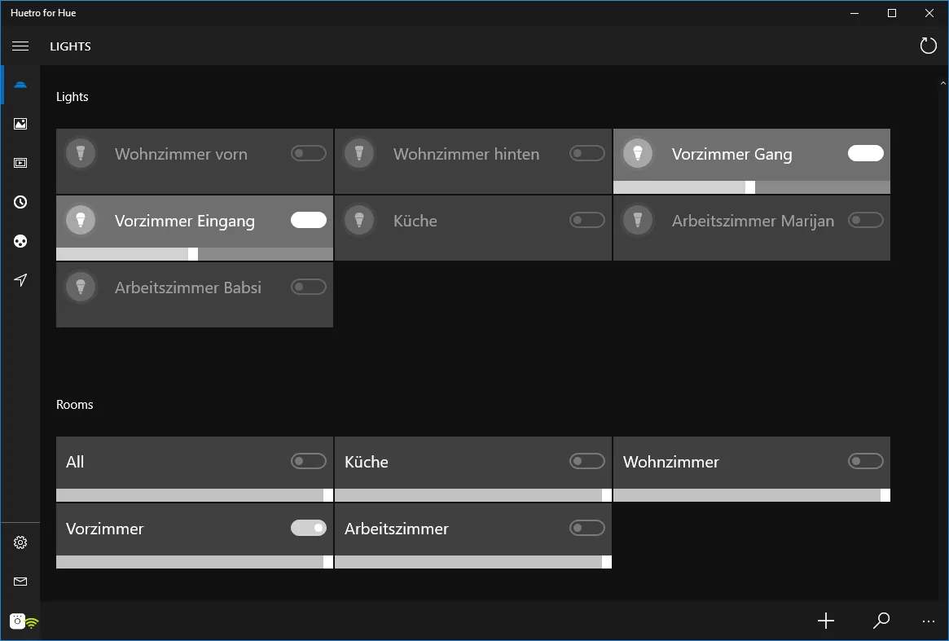The image size is (949, 641).
Task: Adjust Vorzimmer Eingang brightness slider
Action: coord(194,253)
